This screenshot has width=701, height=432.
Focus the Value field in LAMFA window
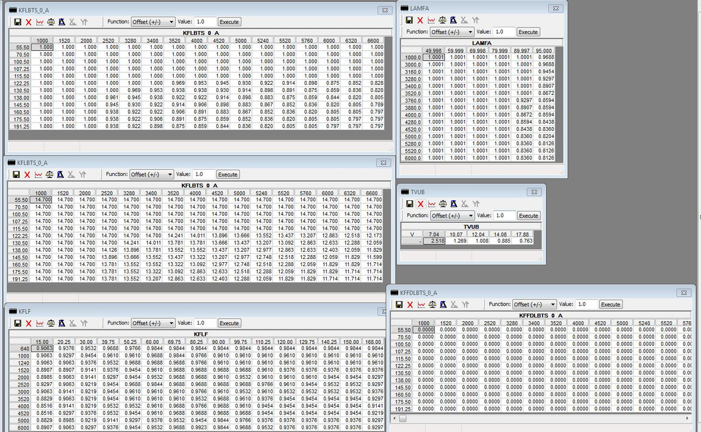click(x=503, y=32)
